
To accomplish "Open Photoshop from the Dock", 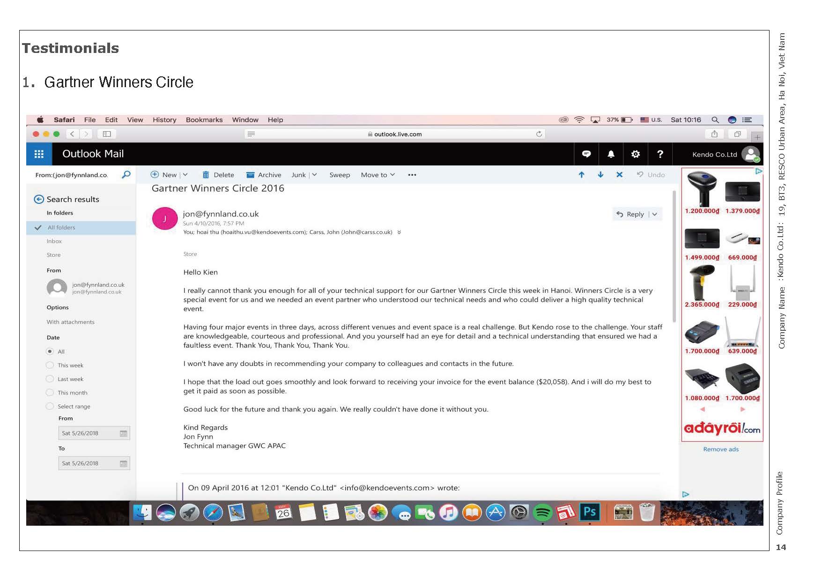I will click(x=589, y=512).
